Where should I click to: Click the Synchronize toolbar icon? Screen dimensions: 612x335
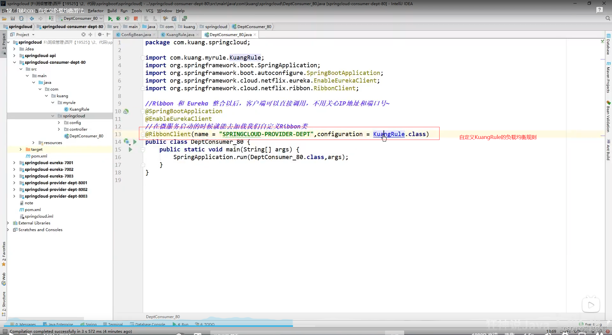(x=21, y=18)
